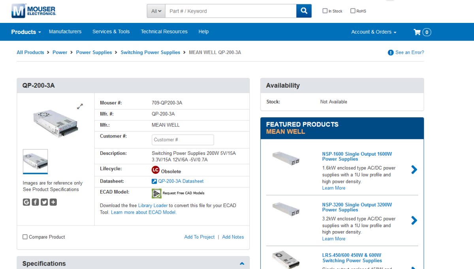Collapse the Specifications section chevron
Viewport: 474px width, 269px height.
coord(242,263)
